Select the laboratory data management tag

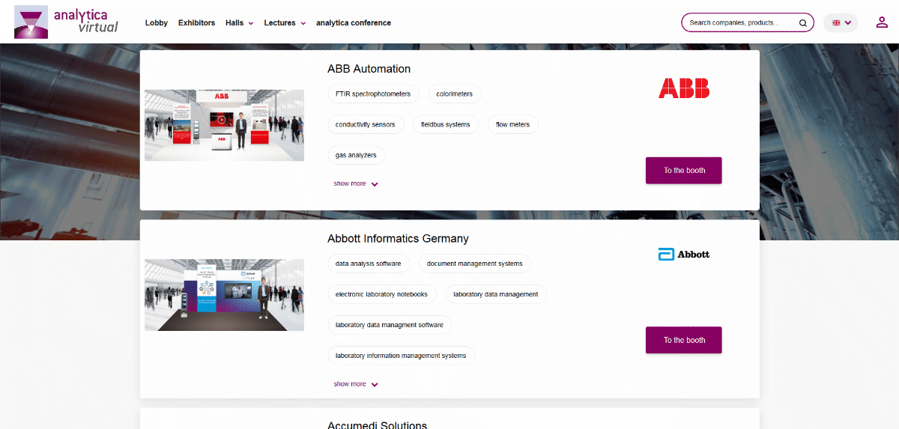(496, 294)
